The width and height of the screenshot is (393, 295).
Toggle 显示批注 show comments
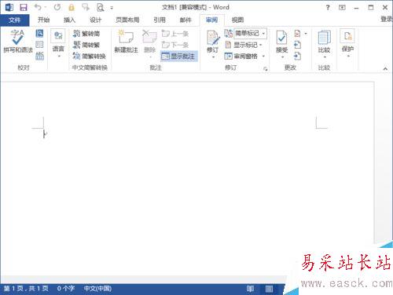tap(178, 56)
